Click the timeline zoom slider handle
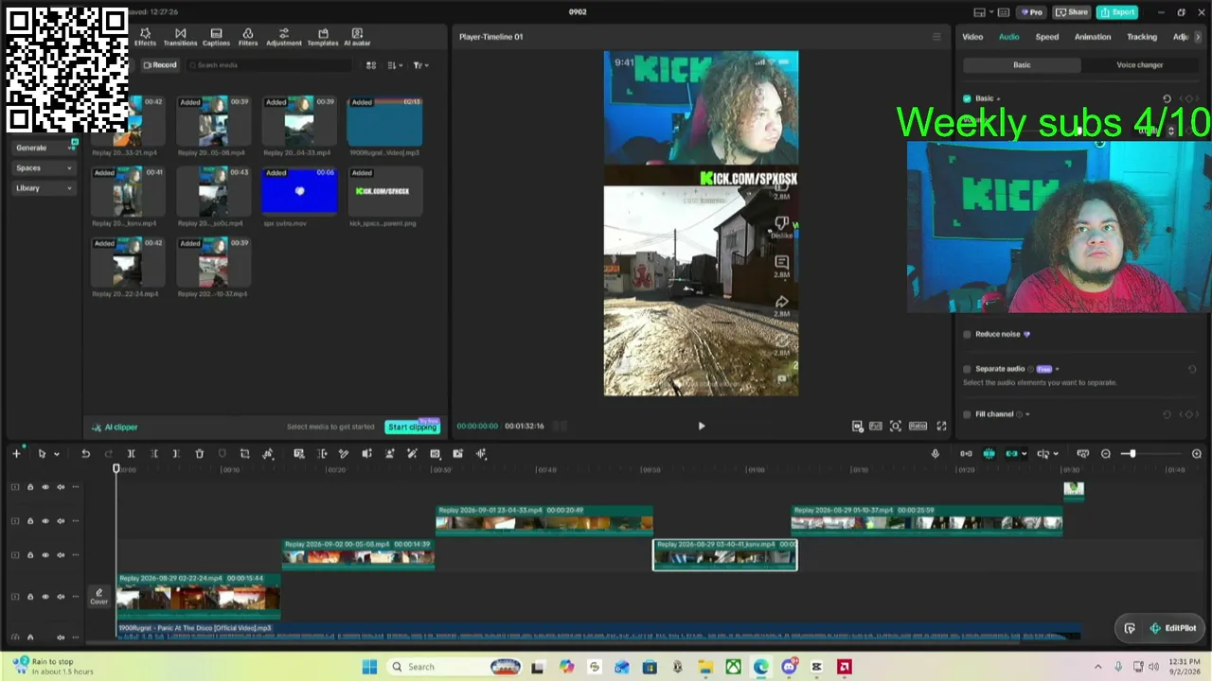1212x681 pixels. 1131,454
